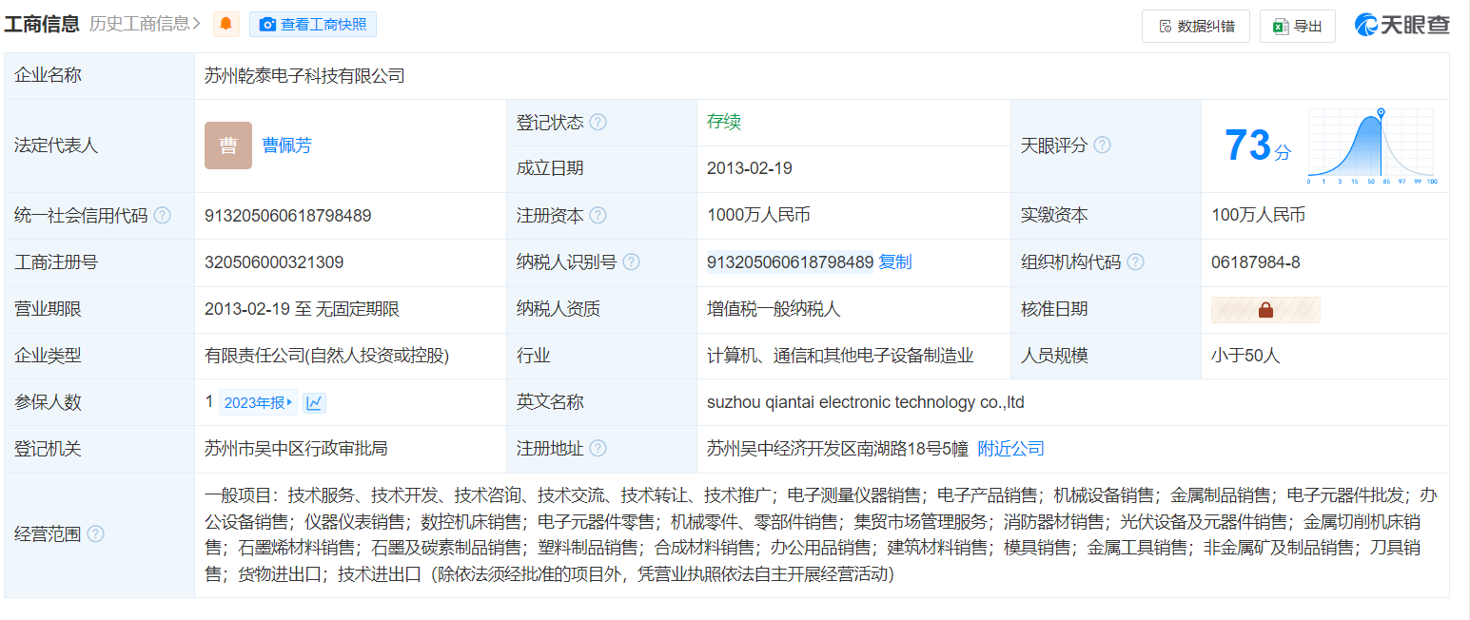
Task: Click the 法定代表人 label
Action: point(56,145)
